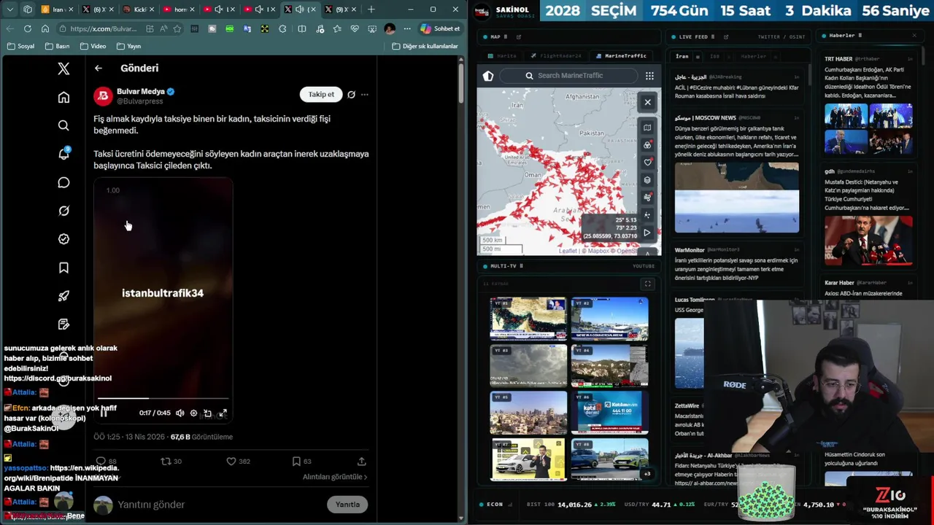Go back with the Gönderi arrow
Viewport: 934px width, 525px height.
(99, 68)
